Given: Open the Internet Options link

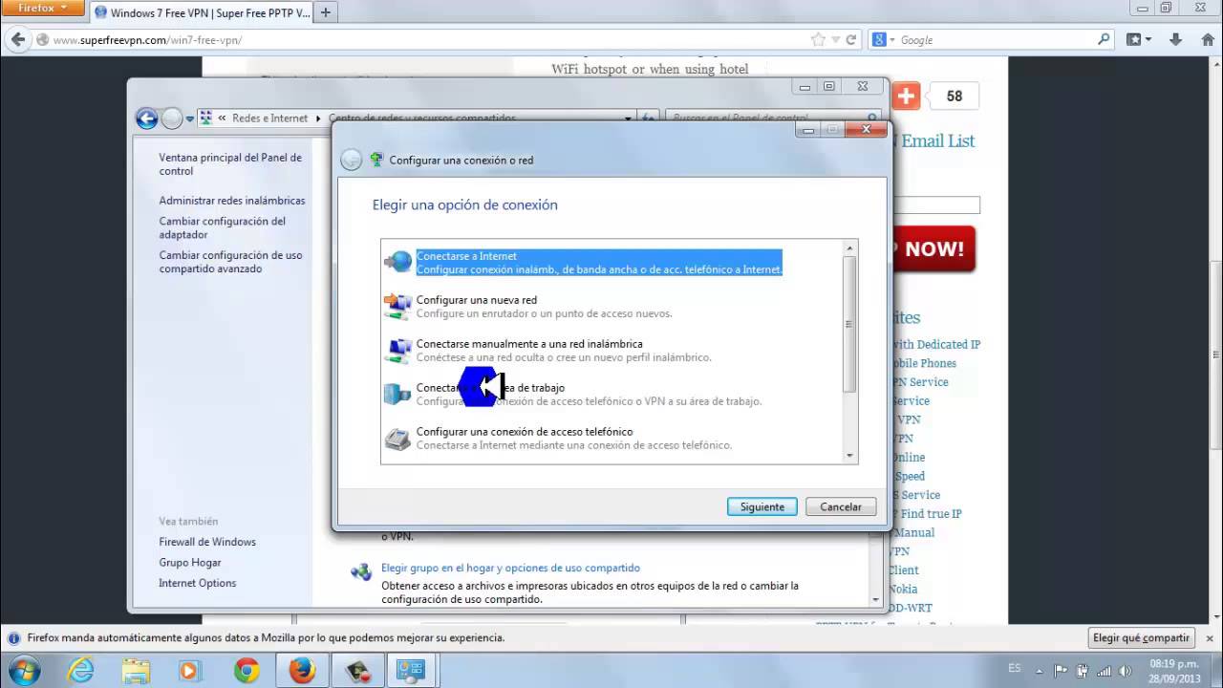Looking at the screenshot, I should 197,583.
